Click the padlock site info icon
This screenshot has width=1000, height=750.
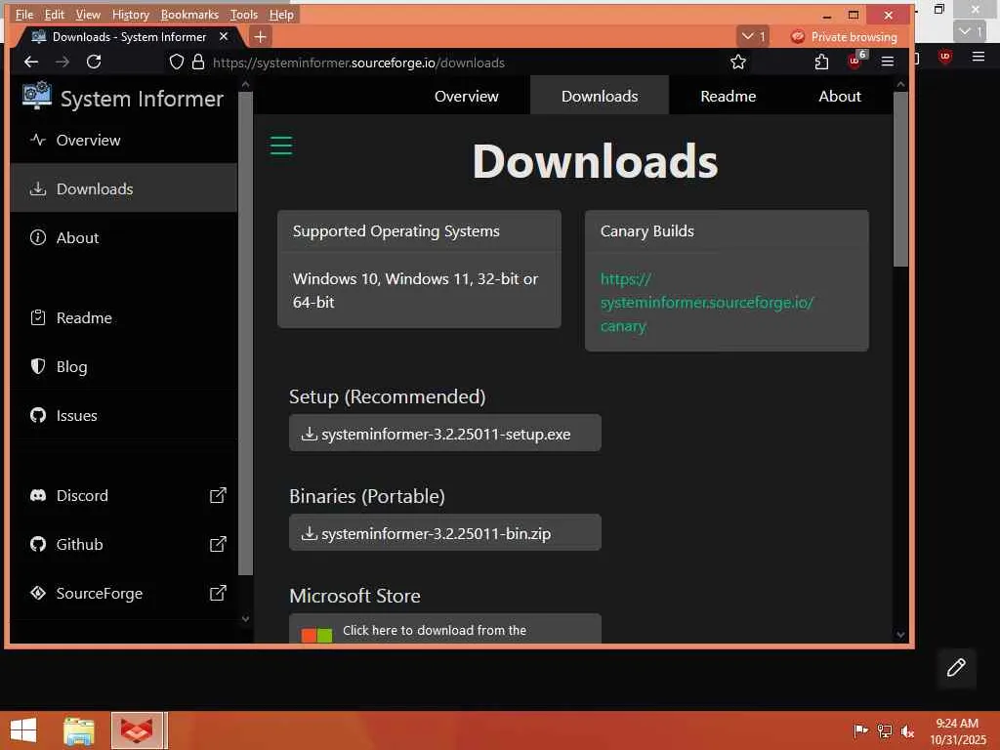pyautogui.click(x=198, y=62)
